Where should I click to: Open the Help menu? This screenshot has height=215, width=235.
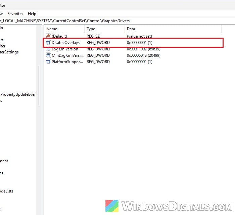(32, 14)
